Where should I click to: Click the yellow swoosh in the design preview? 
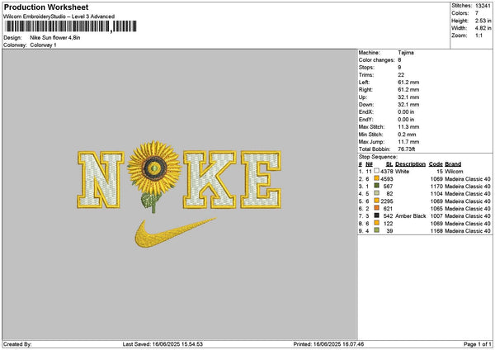click(175, 233)
